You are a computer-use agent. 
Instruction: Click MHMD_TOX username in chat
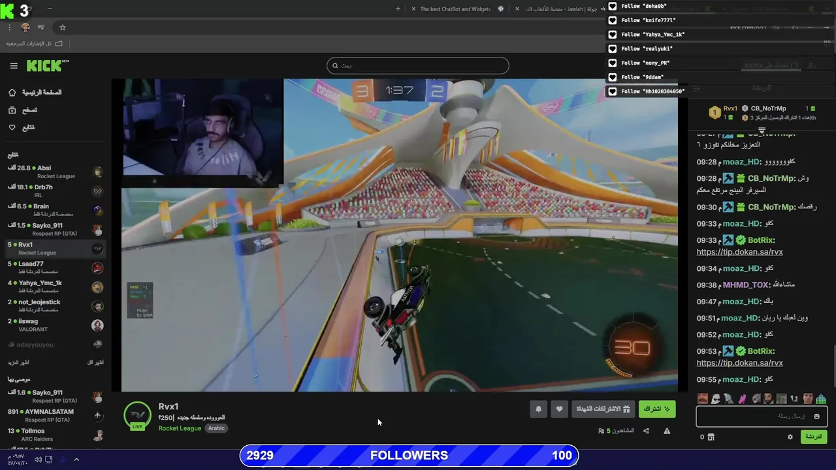point(745,285)
